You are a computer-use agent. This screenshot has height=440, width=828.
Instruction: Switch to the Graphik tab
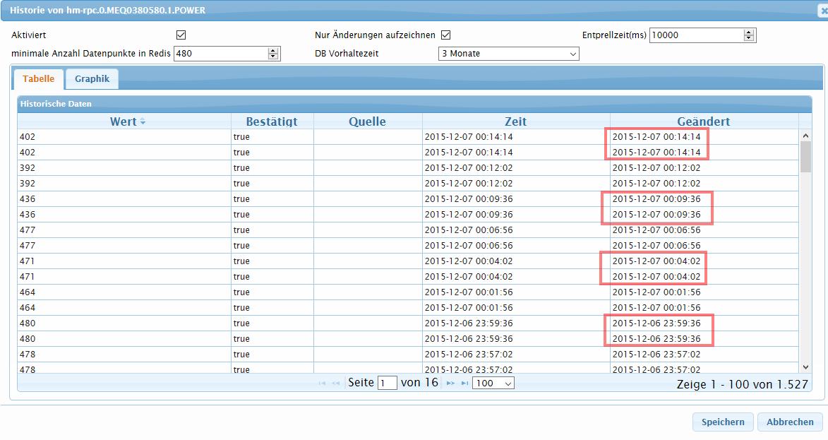point(92,78)
